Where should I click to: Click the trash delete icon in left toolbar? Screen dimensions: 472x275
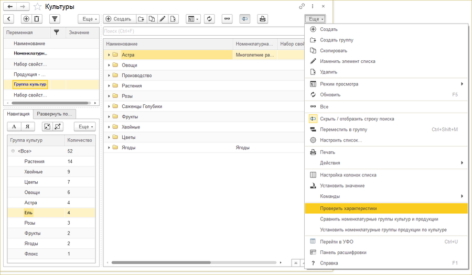click(x=37, y=19)
